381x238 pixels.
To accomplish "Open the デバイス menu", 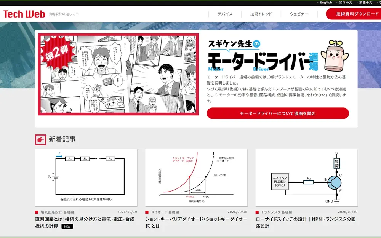I will point(225,14).
